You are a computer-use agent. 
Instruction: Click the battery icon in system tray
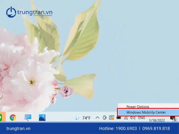(119, 118)
